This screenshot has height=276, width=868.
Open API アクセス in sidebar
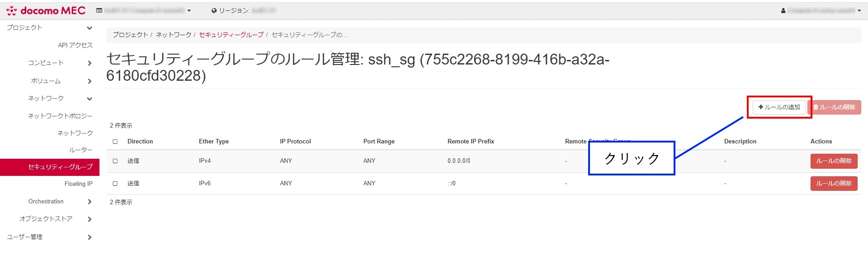click(75, 45)
